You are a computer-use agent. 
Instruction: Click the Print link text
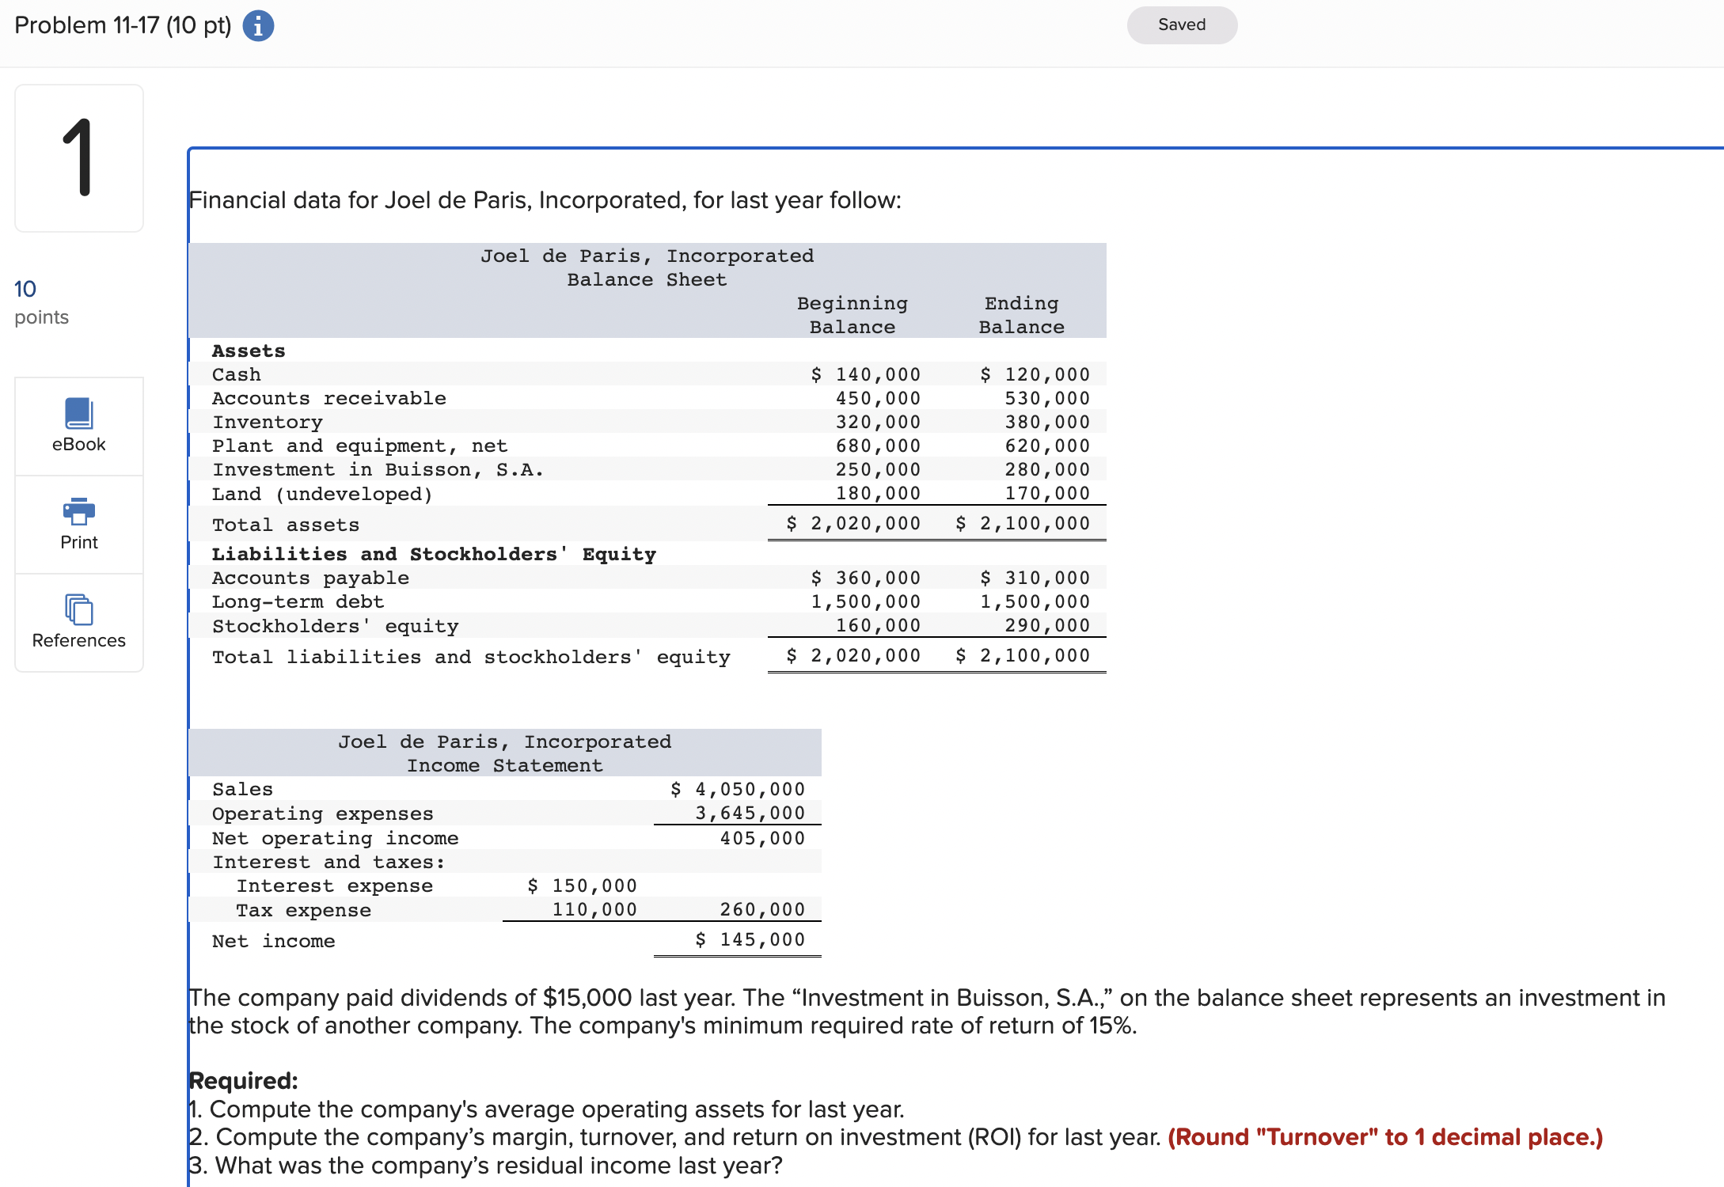[78, 541]
